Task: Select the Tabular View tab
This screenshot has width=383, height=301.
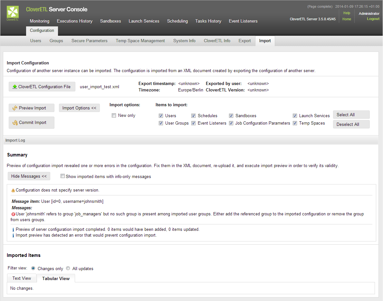Action: [56, 278]
